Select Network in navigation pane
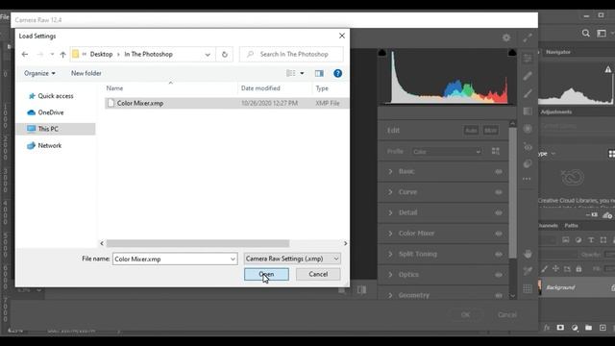The height and width of the screenshot is (346, 615). pyautogui.click(x=49, y=145)
